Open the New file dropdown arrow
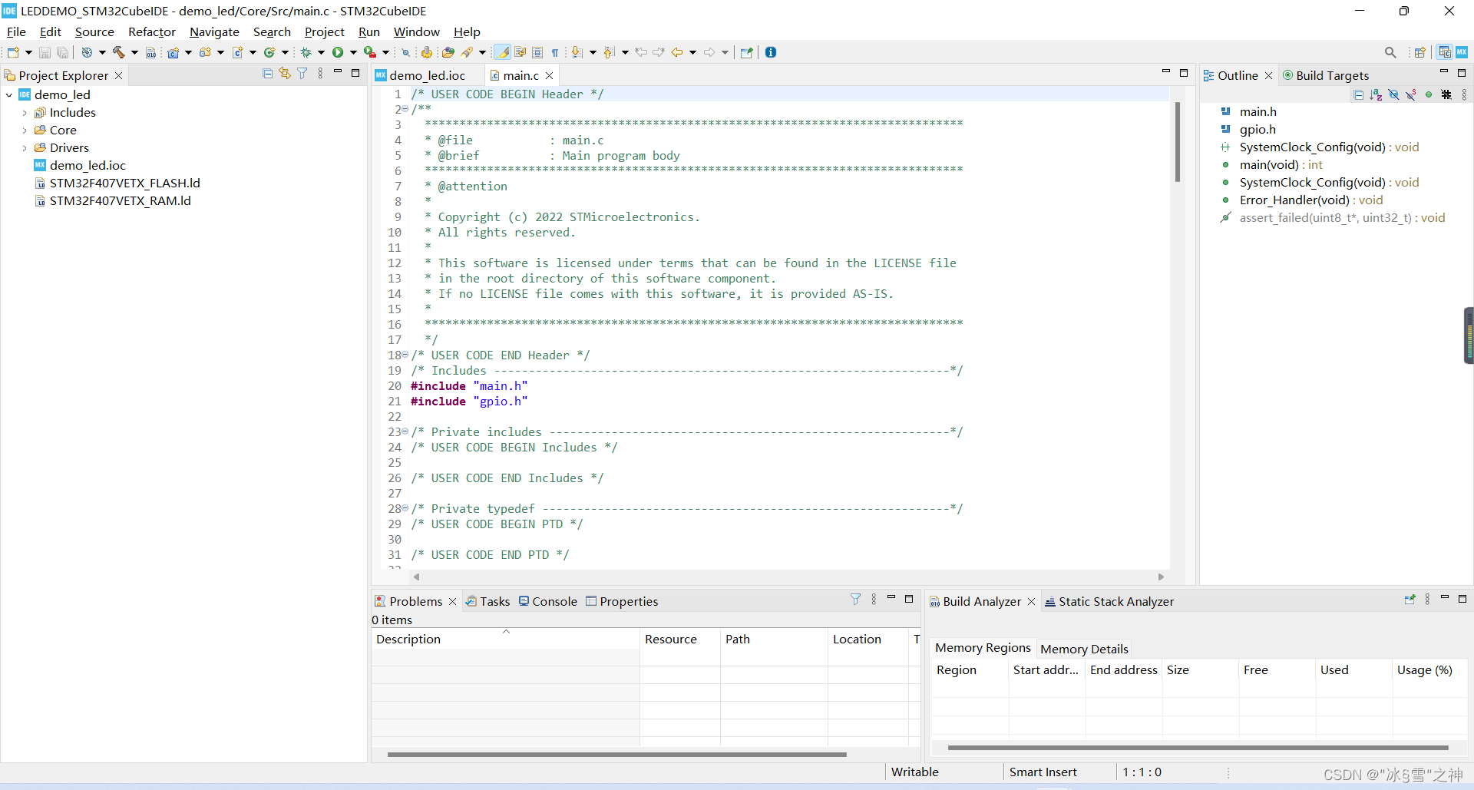 click(28, 52)
